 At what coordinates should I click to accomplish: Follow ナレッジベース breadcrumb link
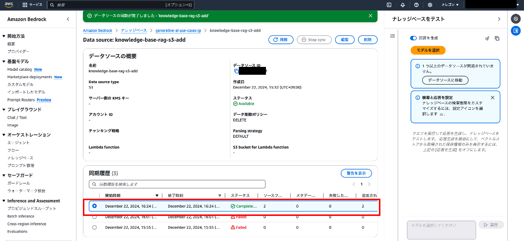click(134, 30)
